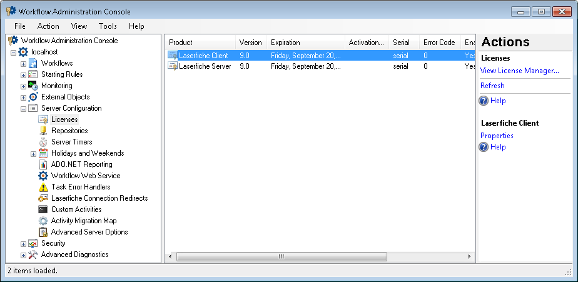Screen dimensions: 578x282
Task: Select the Laserfiche Server row name
Action: pyautogui.click(x=205, y=66)
